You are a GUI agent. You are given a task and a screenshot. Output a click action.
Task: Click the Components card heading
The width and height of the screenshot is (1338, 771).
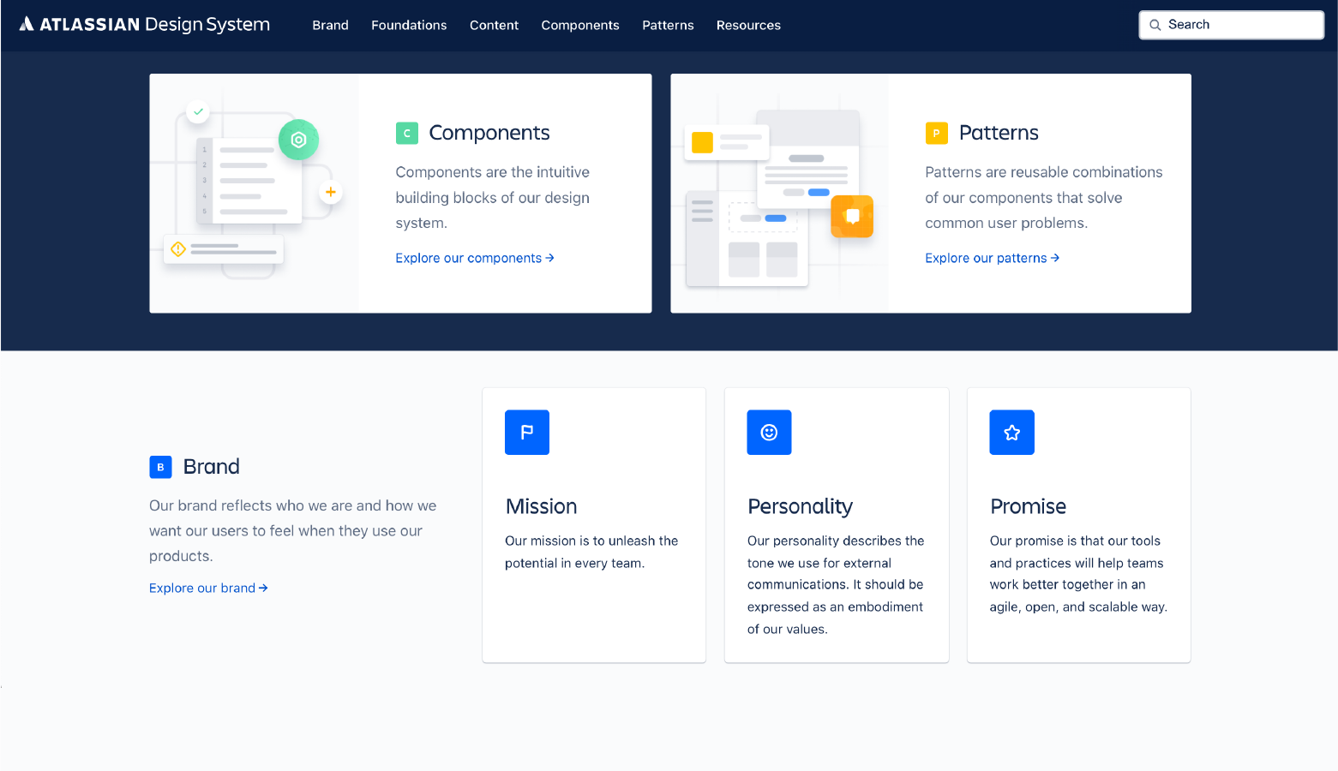(489, 133)
